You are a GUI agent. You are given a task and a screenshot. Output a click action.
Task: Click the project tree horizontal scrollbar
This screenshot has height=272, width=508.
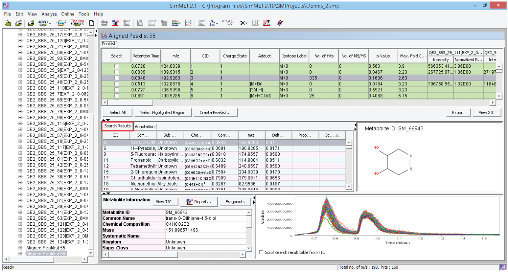(x=44, y=260)
